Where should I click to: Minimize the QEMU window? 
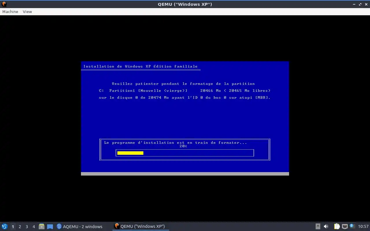point(354,4)
